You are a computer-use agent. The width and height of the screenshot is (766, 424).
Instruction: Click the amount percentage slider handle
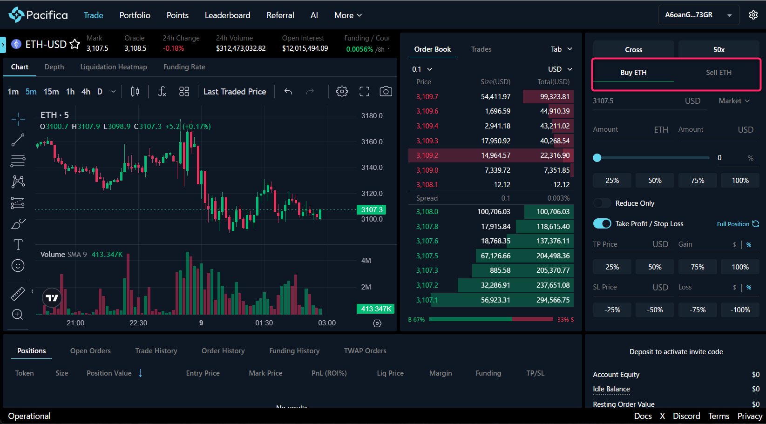(597, 158)
